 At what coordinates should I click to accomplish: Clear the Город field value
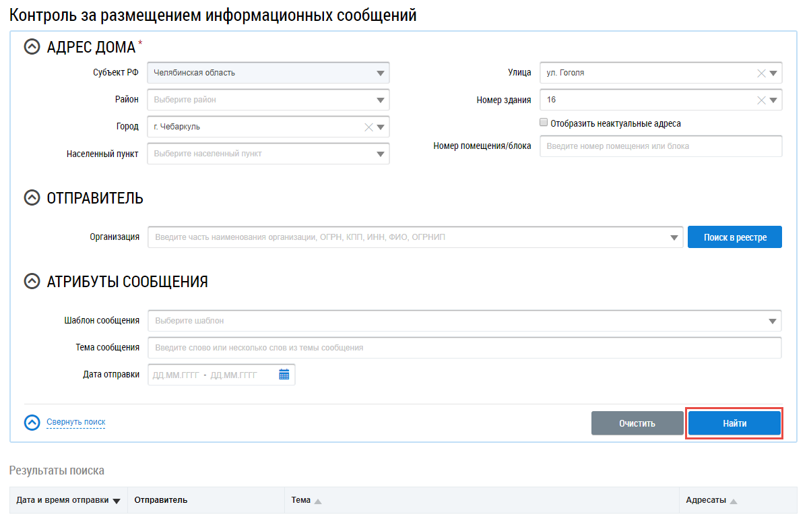point(368,127)
